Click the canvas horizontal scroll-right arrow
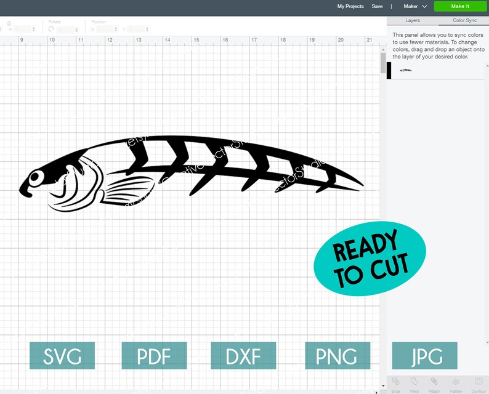 click(376, 392)
